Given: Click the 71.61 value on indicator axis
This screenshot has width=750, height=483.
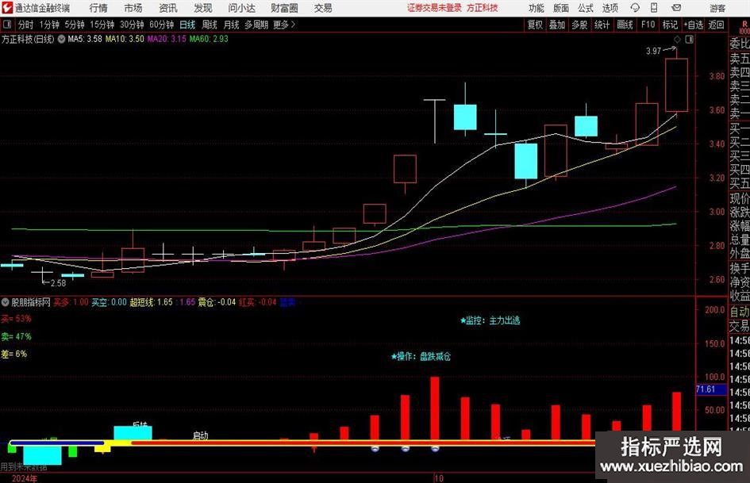Looking at the screenshot, I should tap(705, 389).
